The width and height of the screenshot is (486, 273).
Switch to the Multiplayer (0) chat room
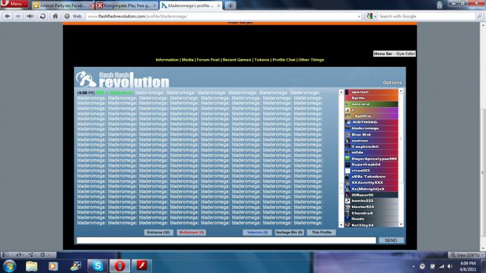(191, 232)
